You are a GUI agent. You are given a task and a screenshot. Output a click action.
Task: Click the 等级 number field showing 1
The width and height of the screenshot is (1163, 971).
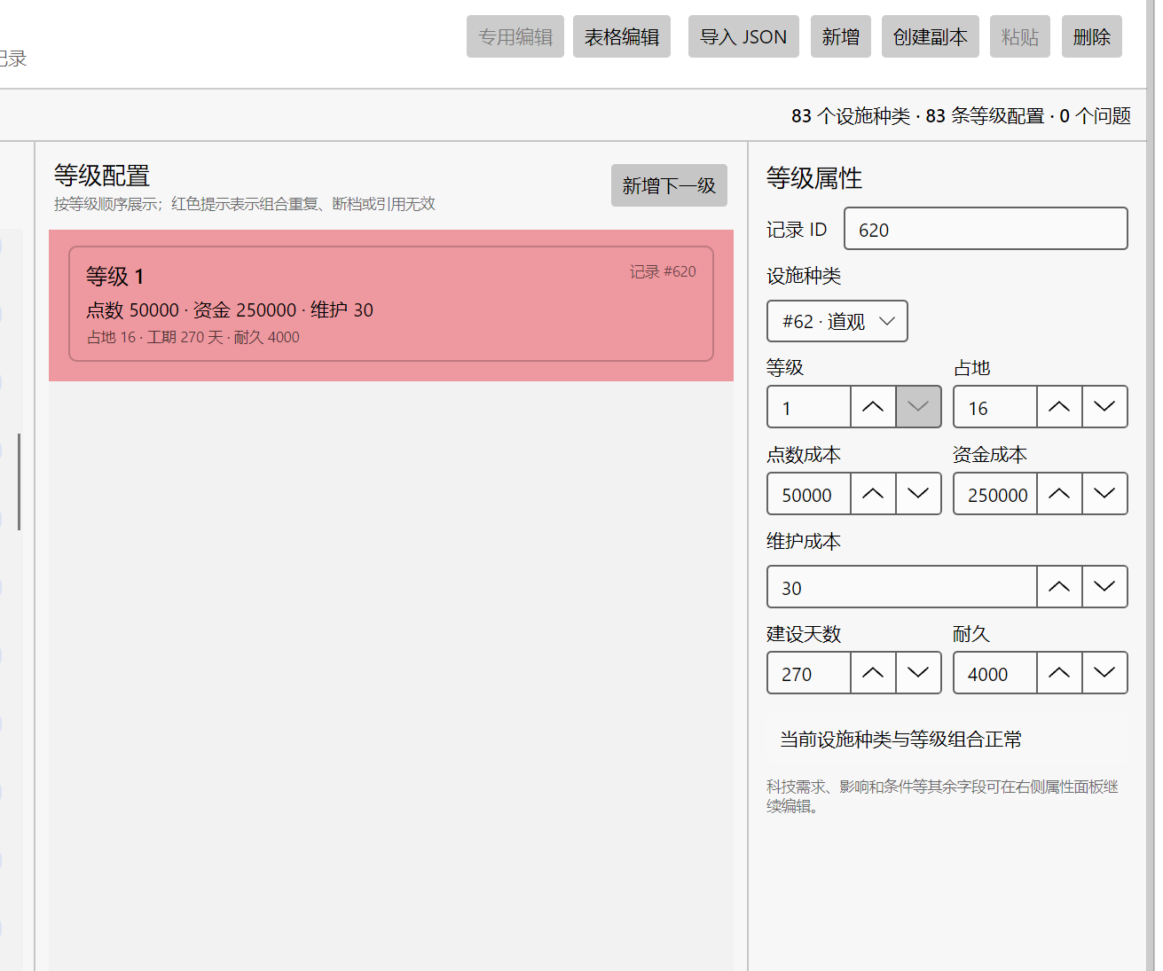point(809,407)
